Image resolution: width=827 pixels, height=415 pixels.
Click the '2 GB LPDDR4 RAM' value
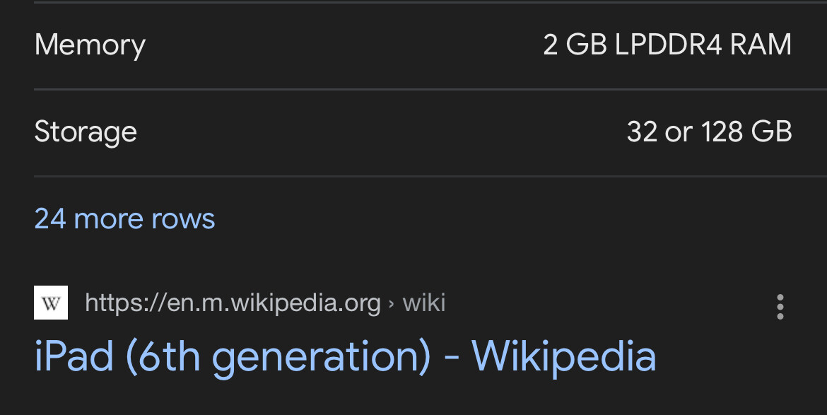tap(667, 45)
